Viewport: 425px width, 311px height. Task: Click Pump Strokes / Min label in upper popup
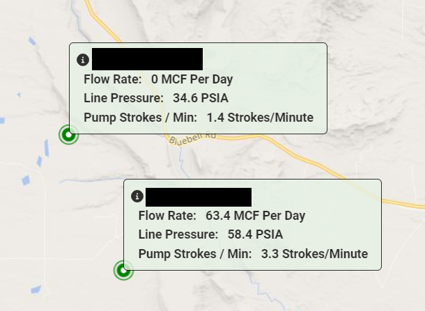(141, 118)
